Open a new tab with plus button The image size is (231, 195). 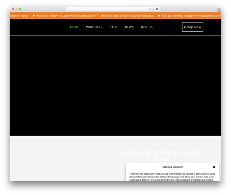[x=219, y=10]
